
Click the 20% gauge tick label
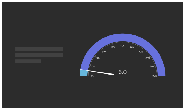pos(97,58)
